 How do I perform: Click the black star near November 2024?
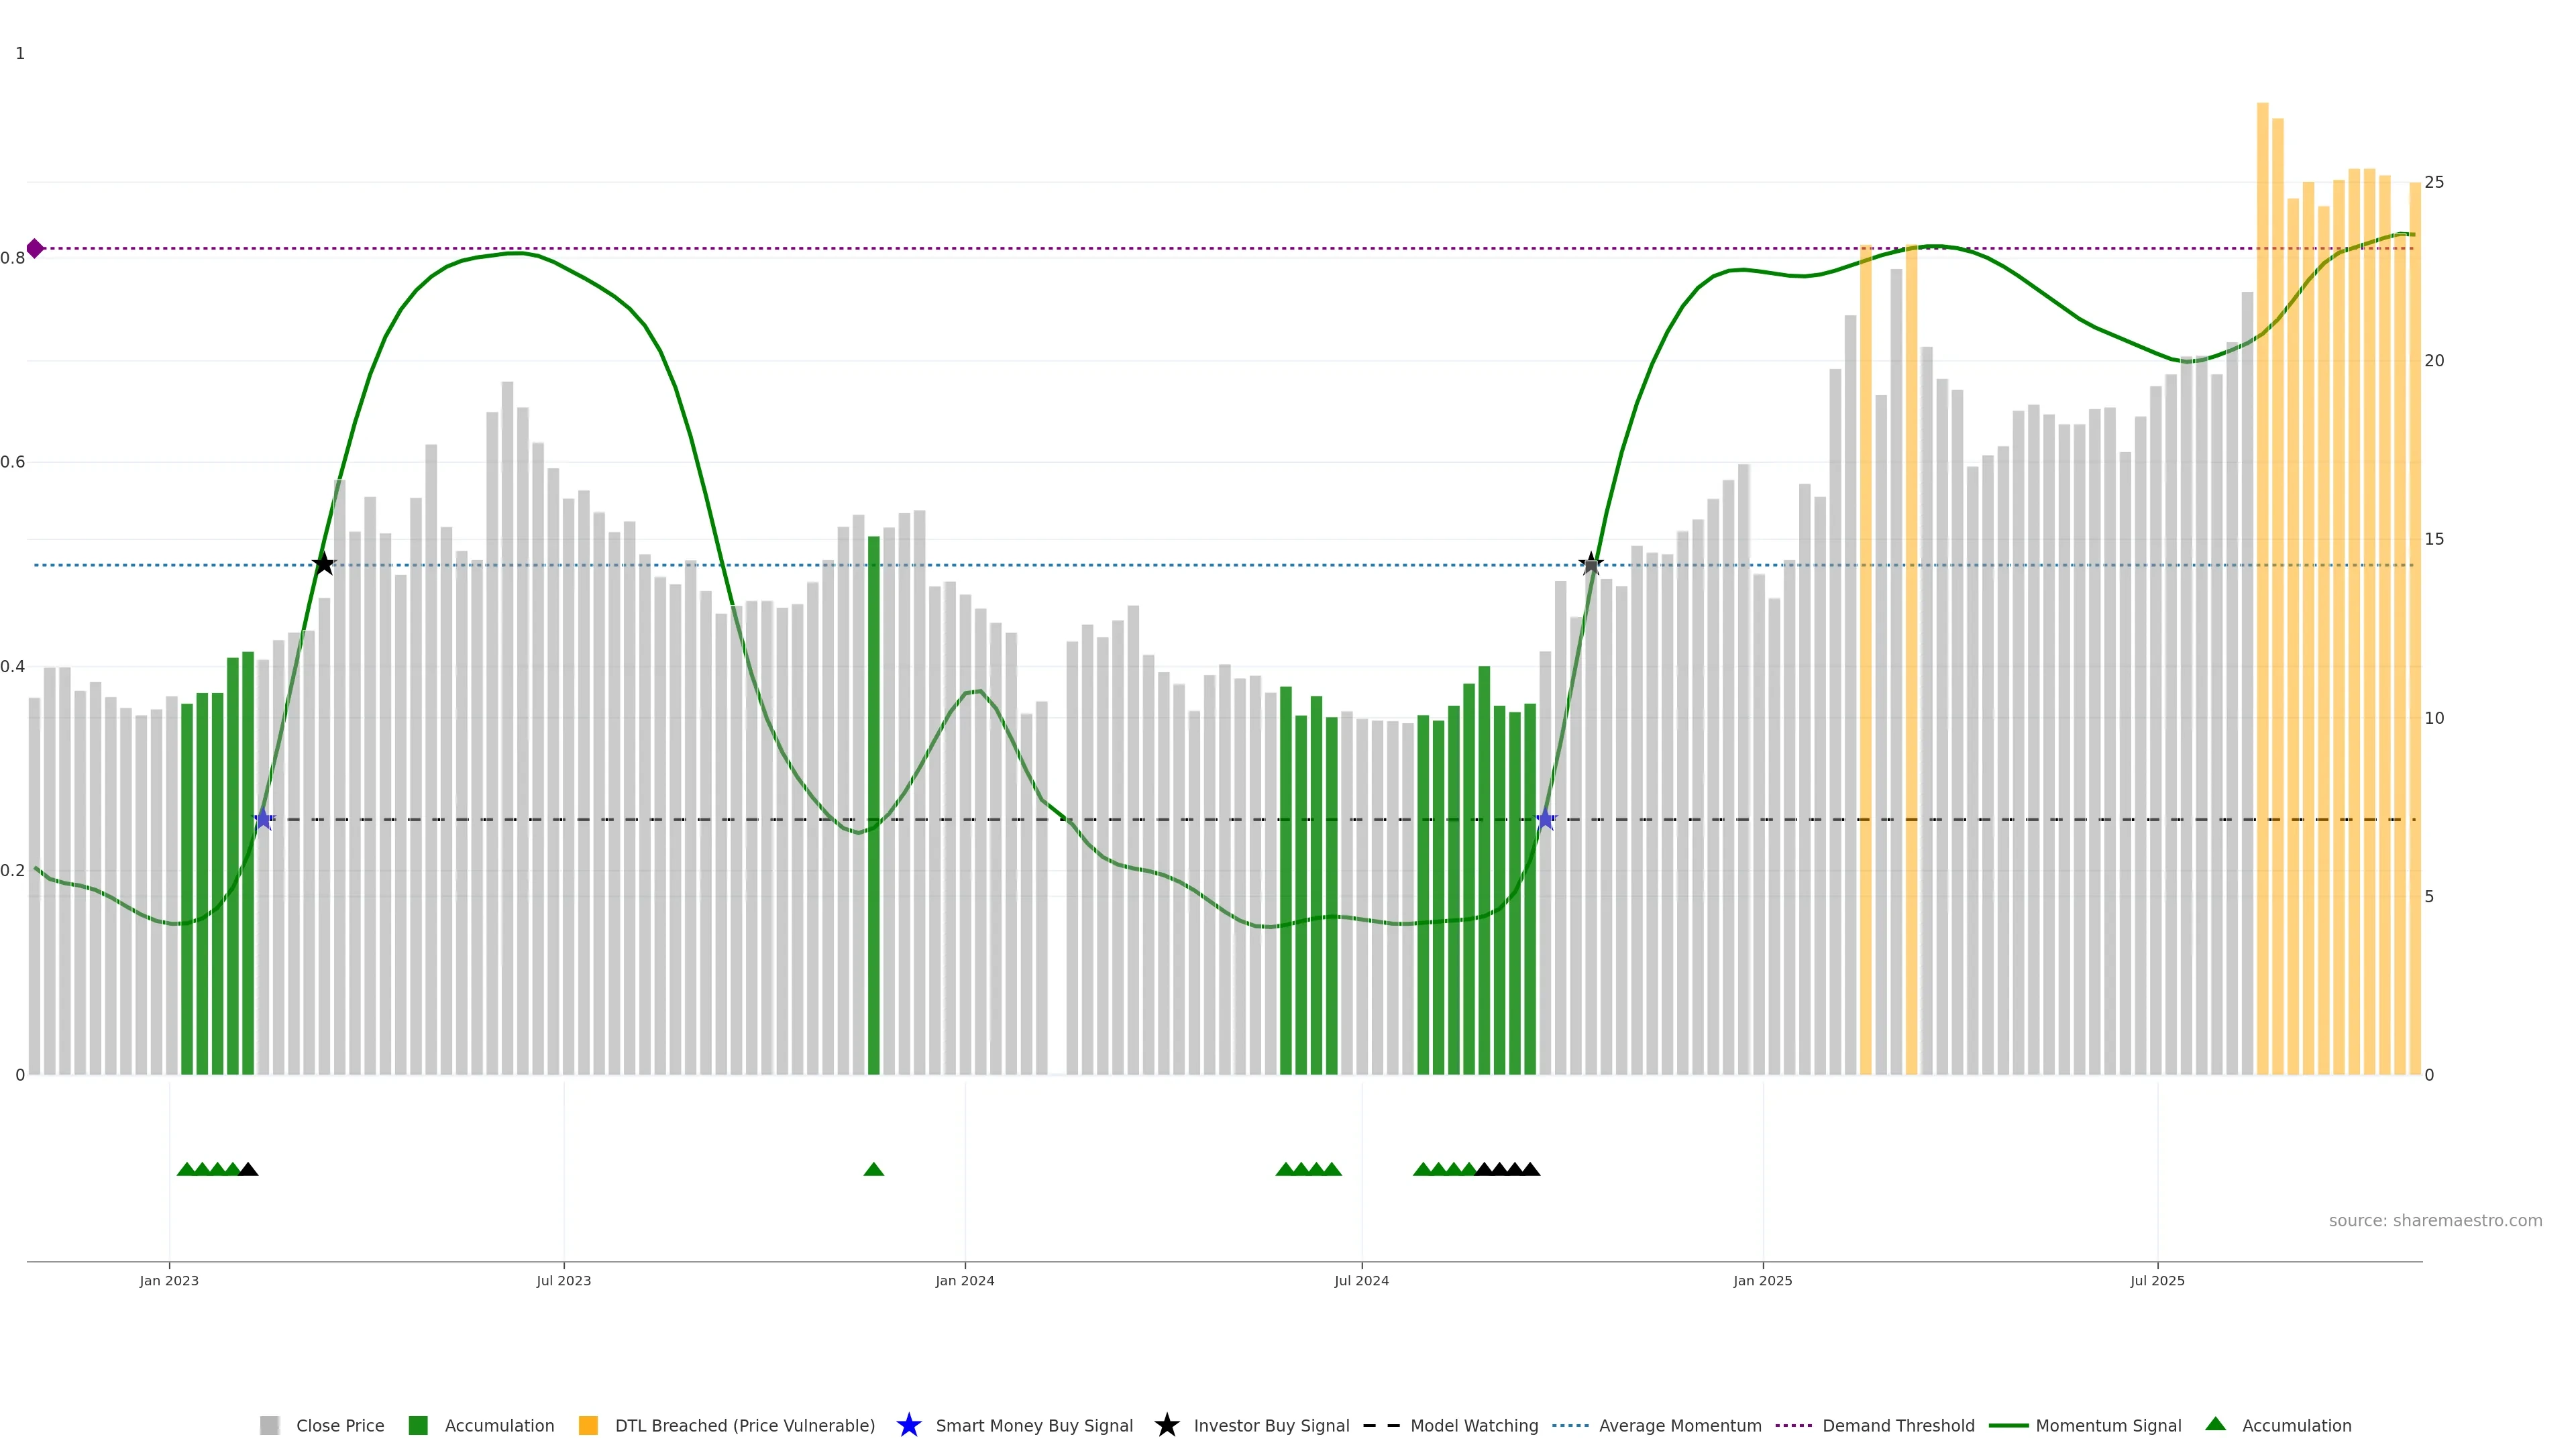tap(1590, 564)
